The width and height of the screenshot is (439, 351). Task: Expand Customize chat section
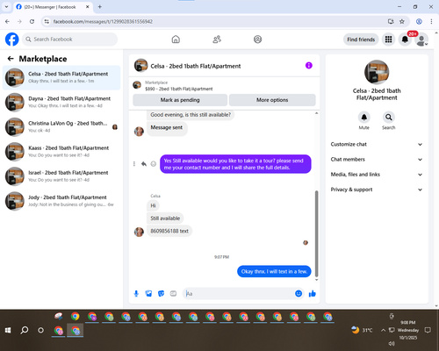tap(377, 144)
